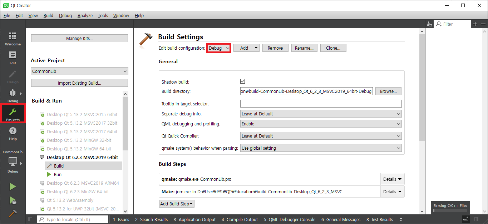Click the Remove configuration button
Screen dimensions: 488x224
[275, 48]
